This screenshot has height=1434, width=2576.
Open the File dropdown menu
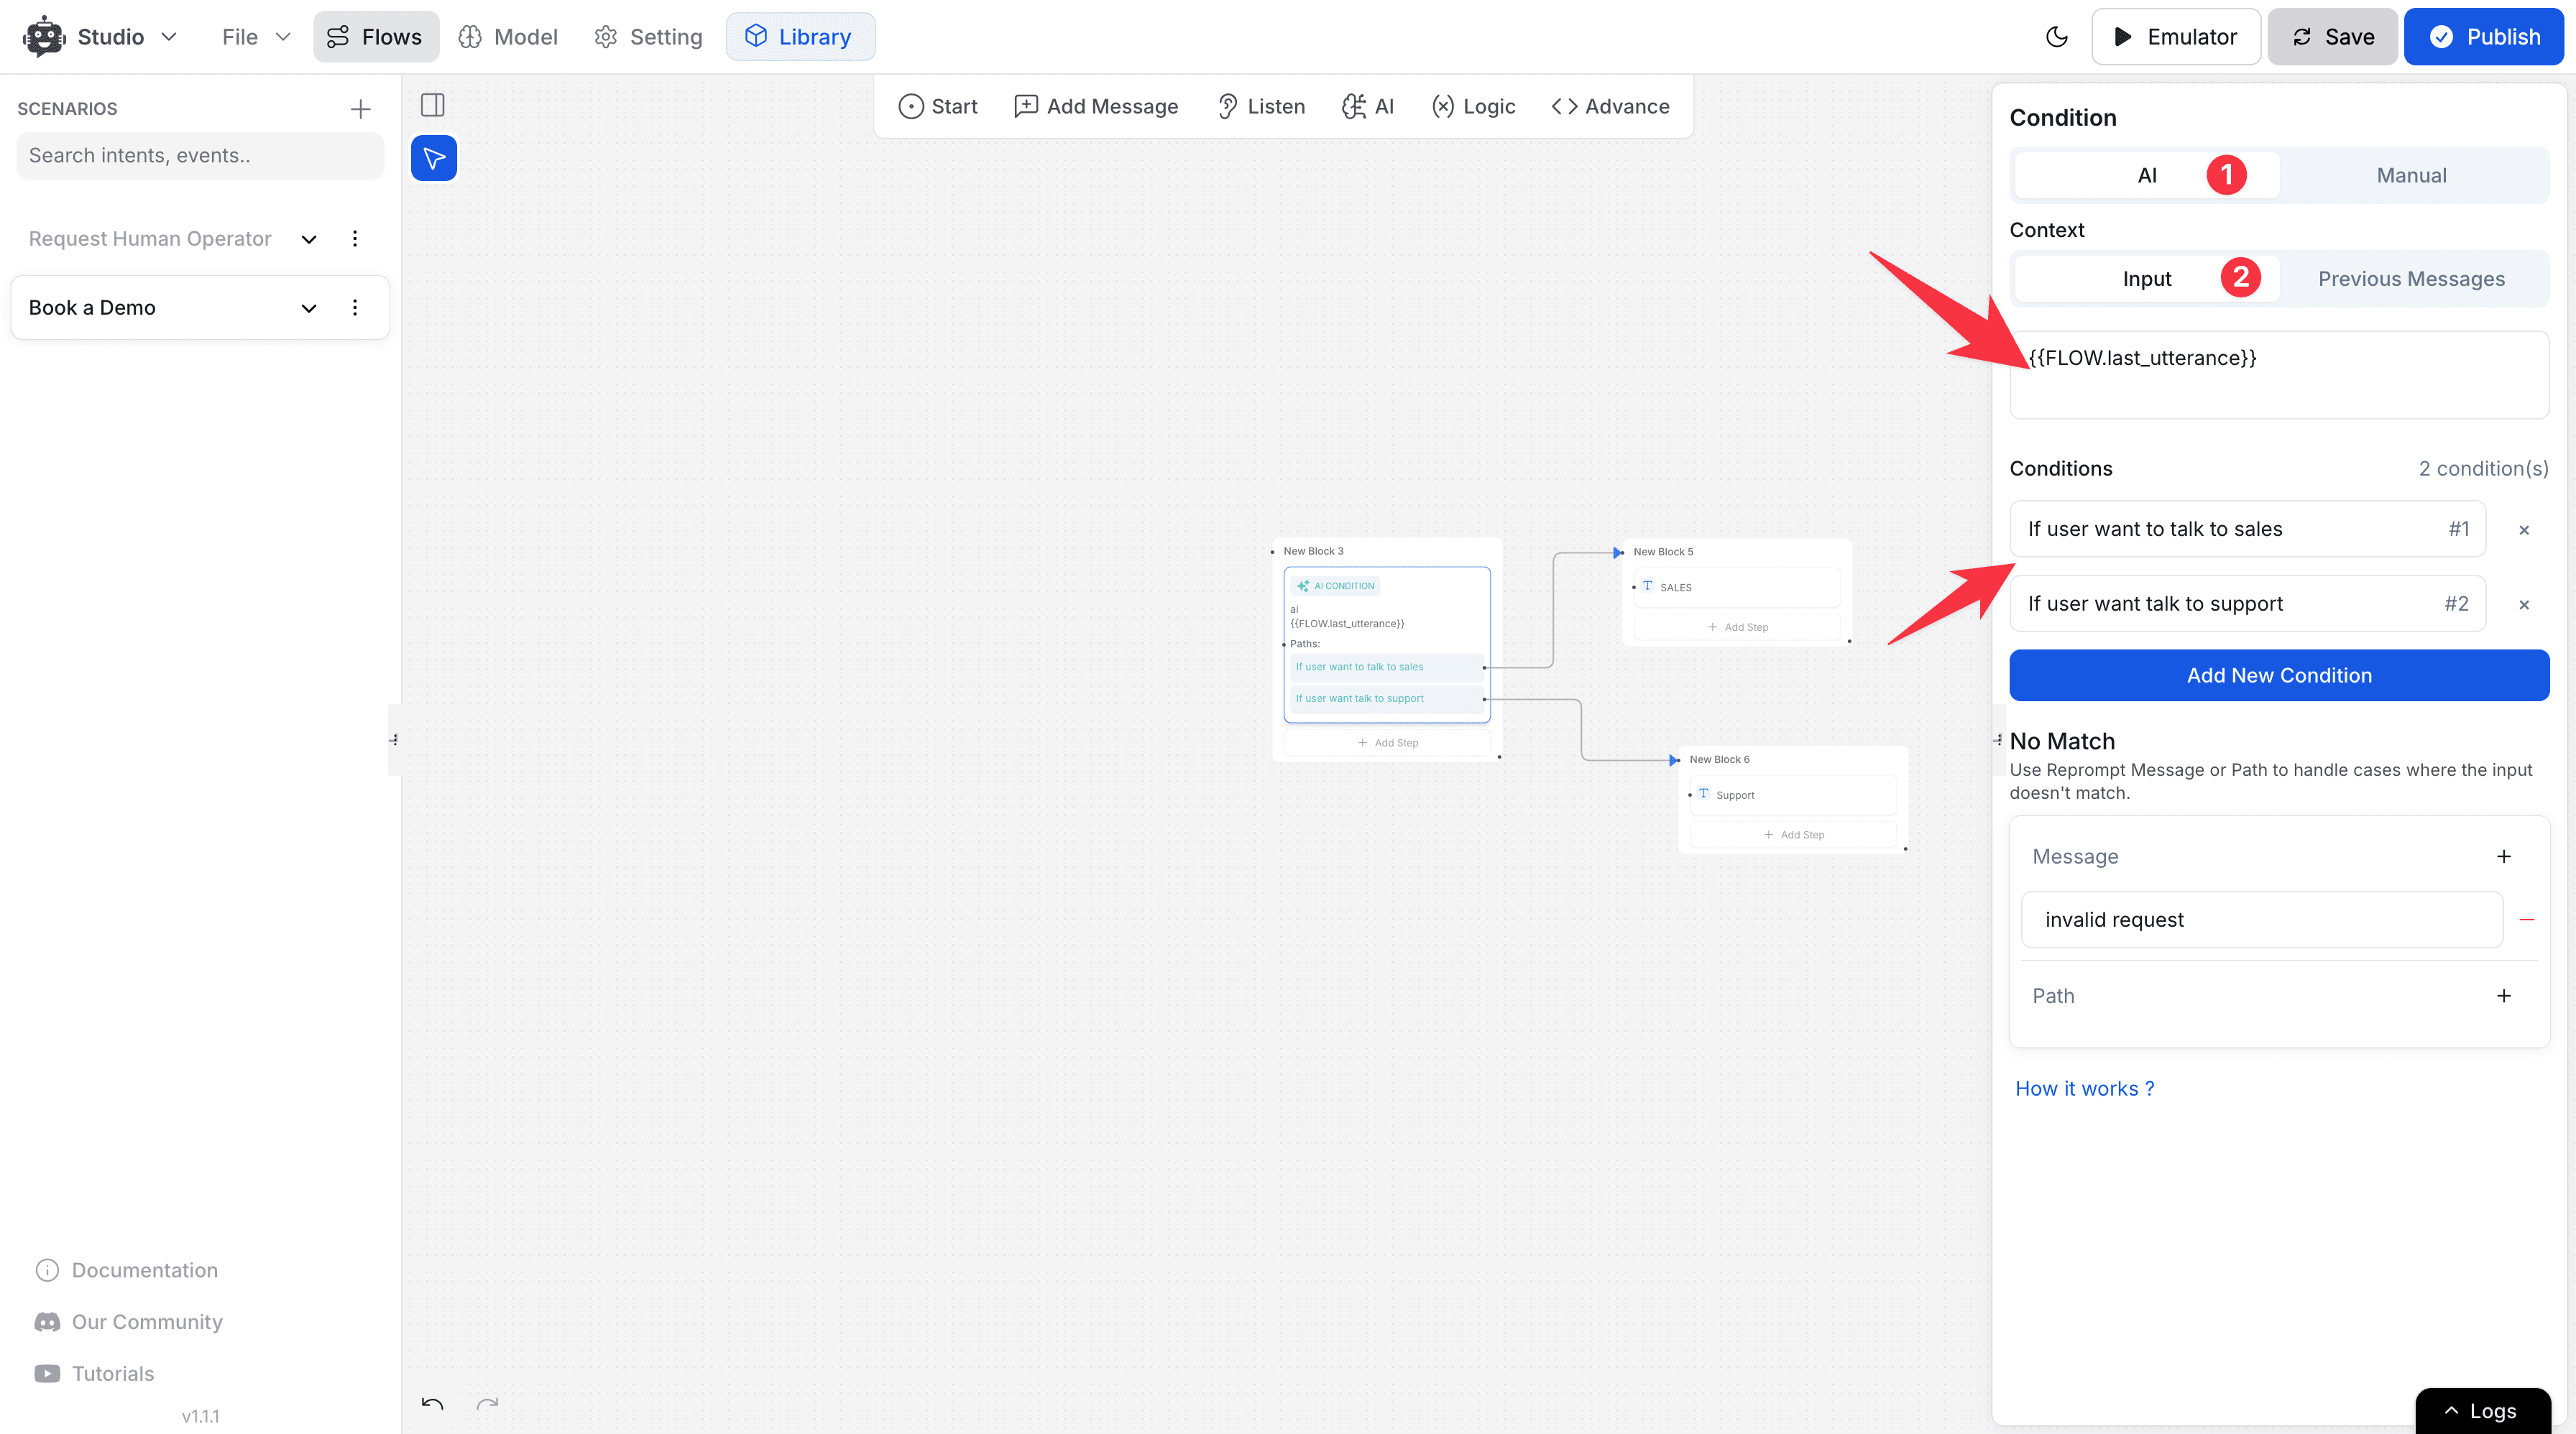click(x=256, y=37)
